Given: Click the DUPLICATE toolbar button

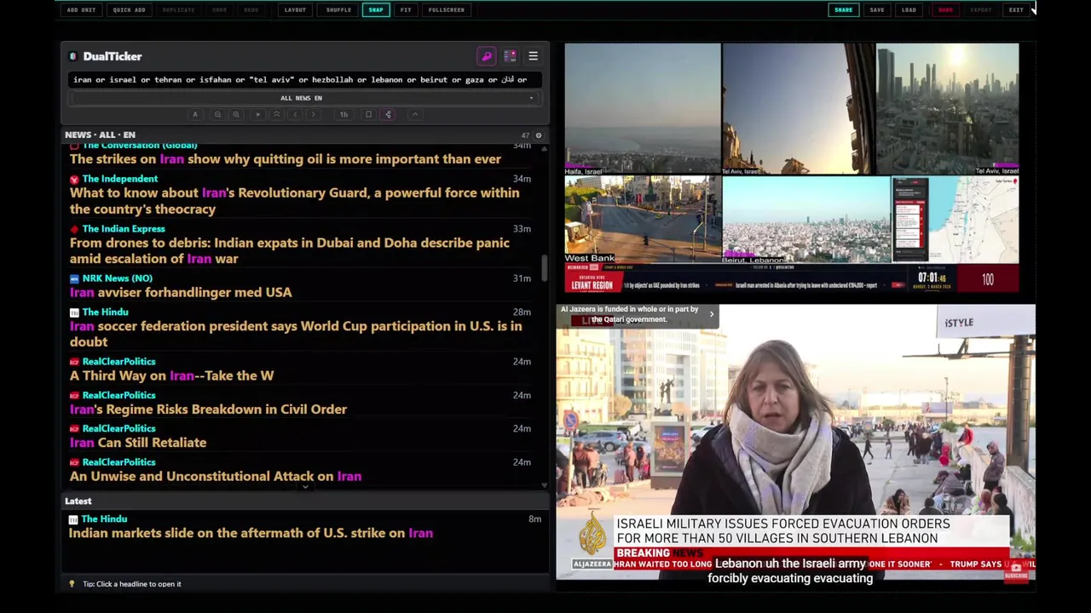Looking at the screenshot, I should click(x=178, y=10).
